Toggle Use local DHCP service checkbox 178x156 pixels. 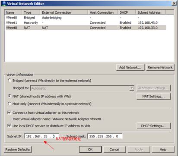9,126
